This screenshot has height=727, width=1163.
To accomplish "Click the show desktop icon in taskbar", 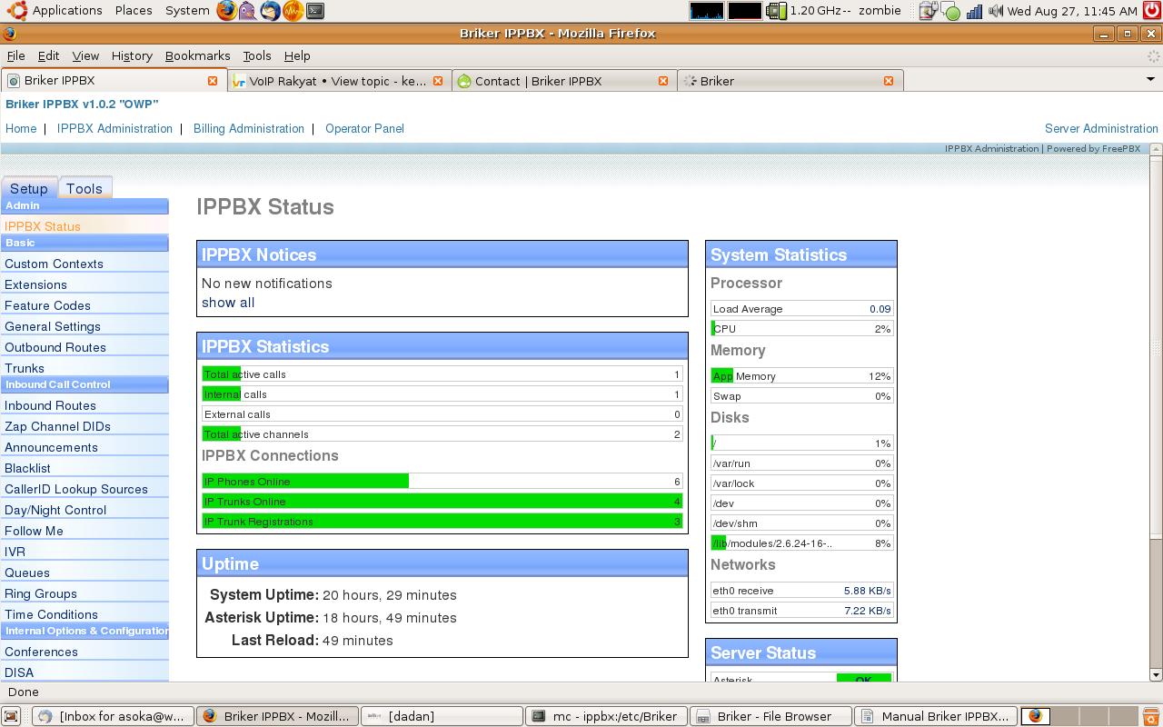I will tap(11, 716).
